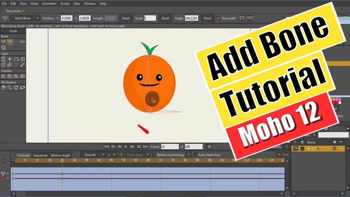Click the flip horizontally icon after Show path

(242, 18)
